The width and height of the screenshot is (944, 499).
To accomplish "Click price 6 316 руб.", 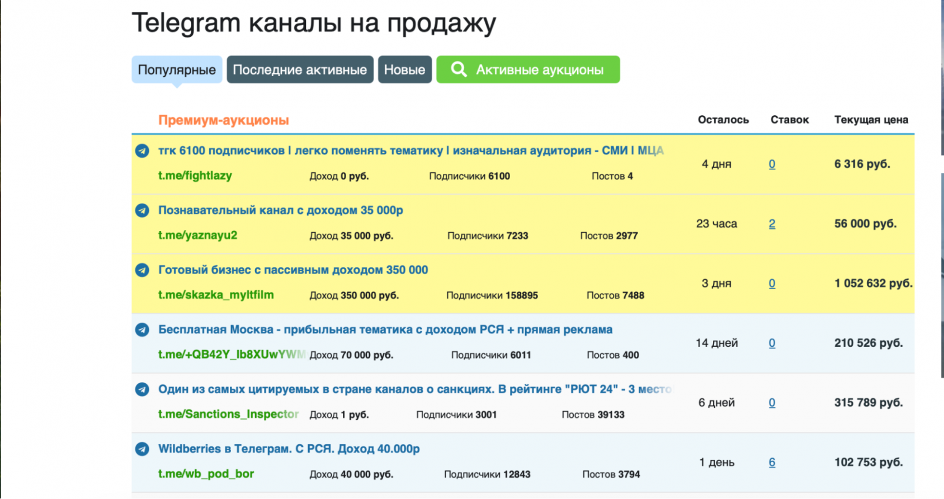I will coord(862,164).
